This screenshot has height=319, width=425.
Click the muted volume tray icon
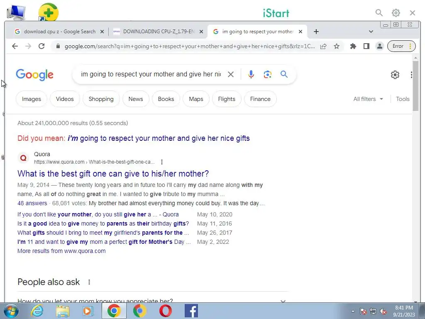coord(383,312)
